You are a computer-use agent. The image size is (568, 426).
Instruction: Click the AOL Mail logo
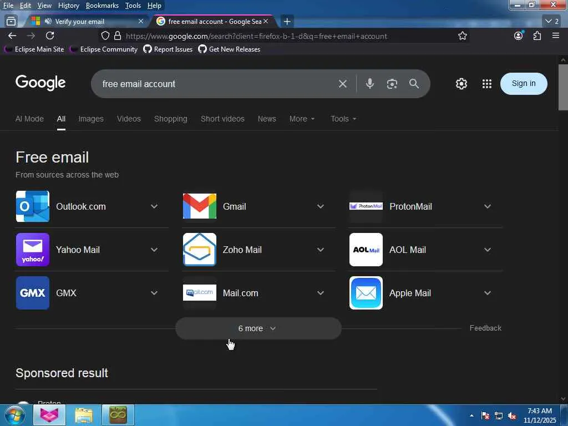click(x=366, y=250)
